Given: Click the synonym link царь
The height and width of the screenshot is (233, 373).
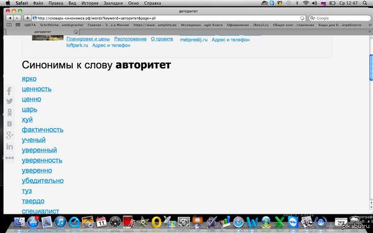Looking at the screenshot, I should [29, 109].
